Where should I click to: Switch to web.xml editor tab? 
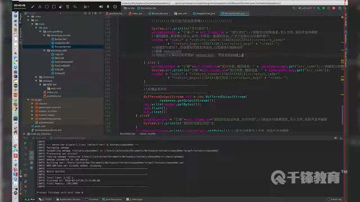point(181,13)
